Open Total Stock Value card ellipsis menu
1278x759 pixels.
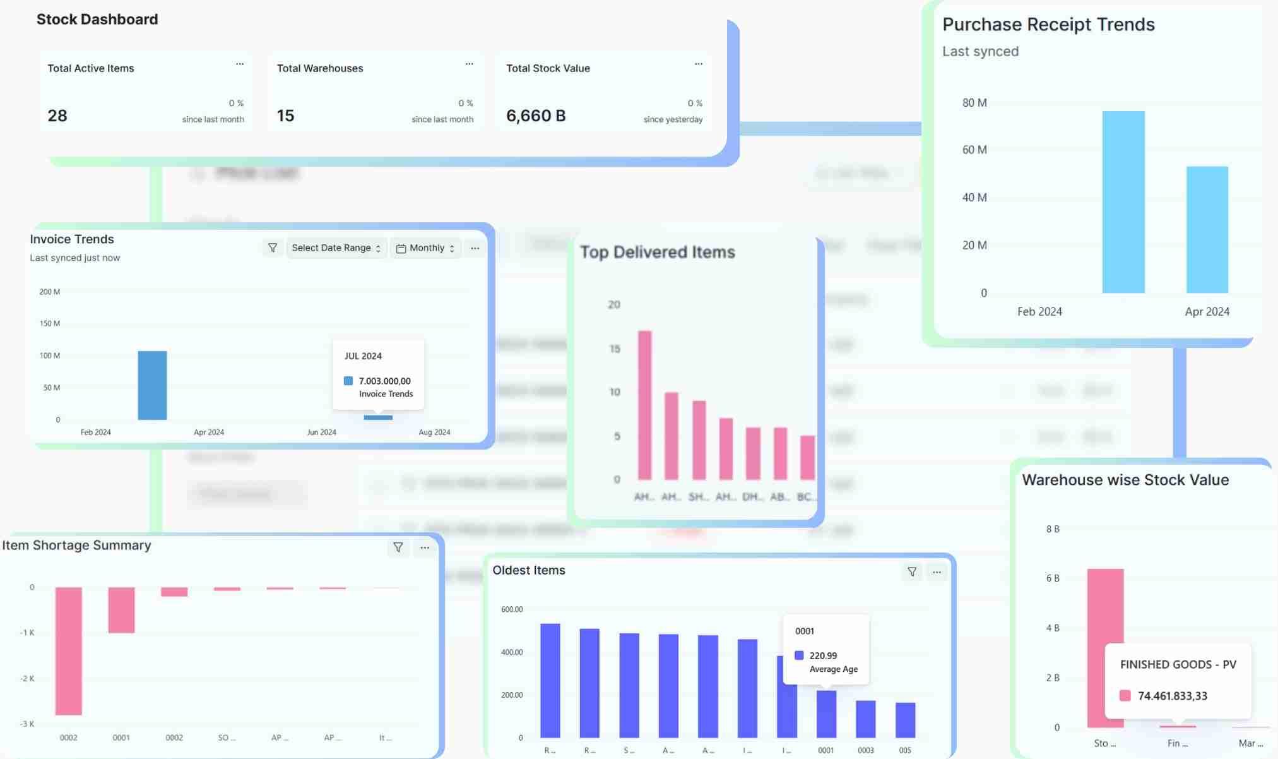click(x=698, y=64)
